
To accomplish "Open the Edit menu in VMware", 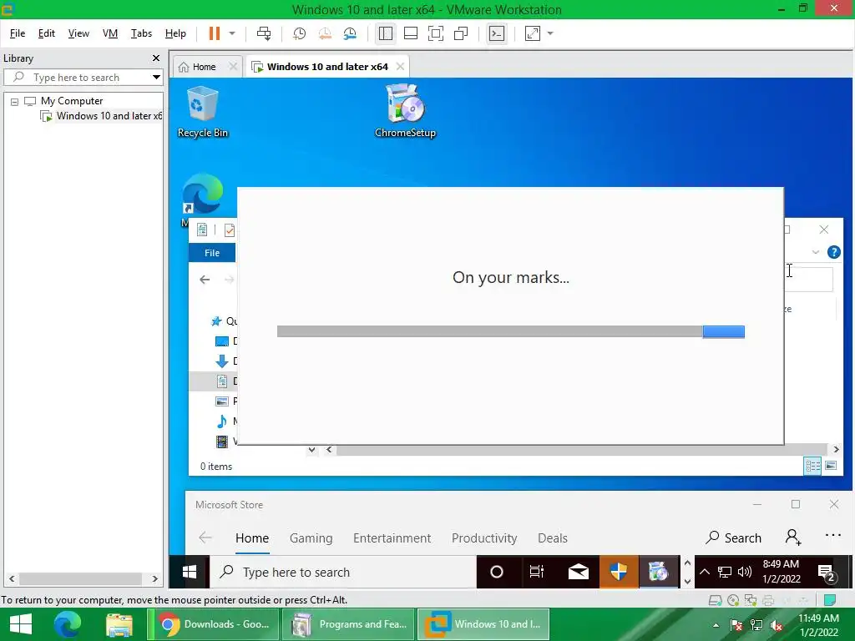I will [47, 33].
